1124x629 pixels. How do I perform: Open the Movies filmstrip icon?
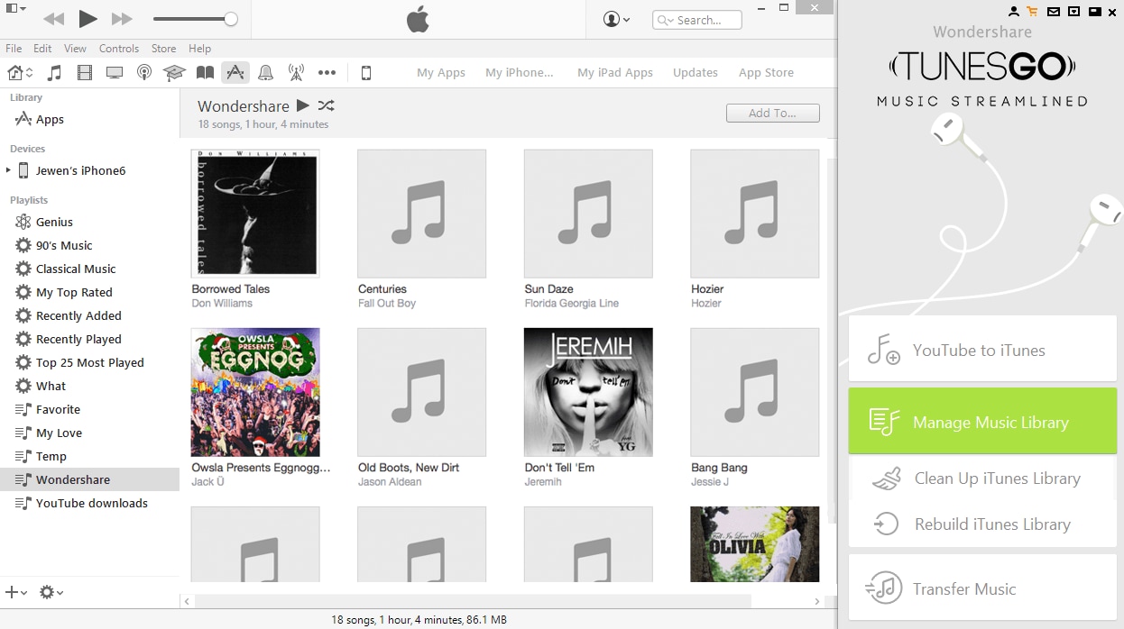(x=85, y=73)
